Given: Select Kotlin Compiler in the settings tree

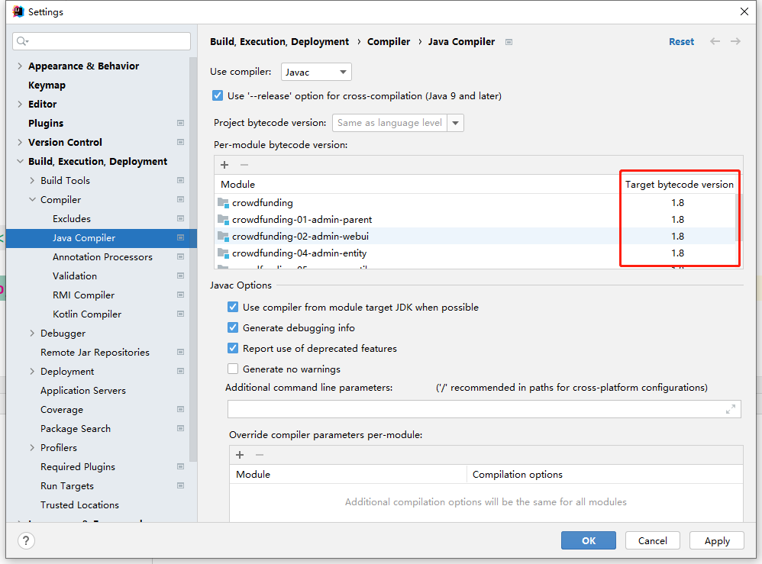Looking at the screenshot, I should (87, 314).
